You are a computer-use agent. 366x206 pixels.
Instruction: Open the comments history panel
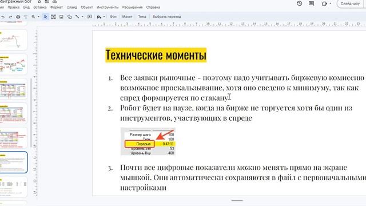(x=311, y=3)
